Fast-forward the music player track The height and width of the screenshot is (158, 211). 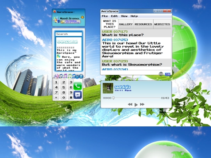pyautogui.click(x=142, y=105)
